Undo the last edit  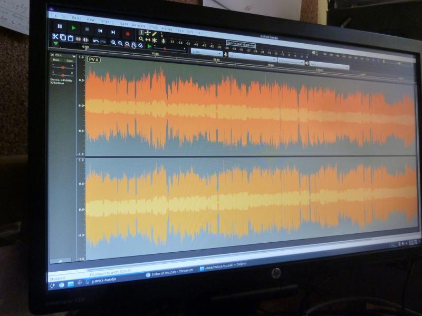95,41
